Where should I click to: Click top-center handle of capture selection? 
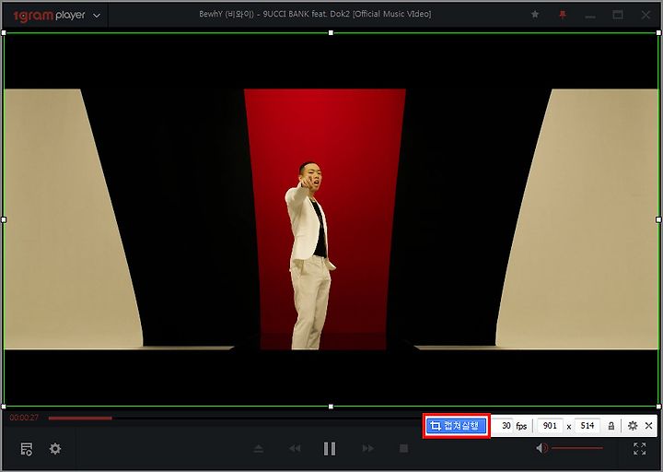coord(331,32)
